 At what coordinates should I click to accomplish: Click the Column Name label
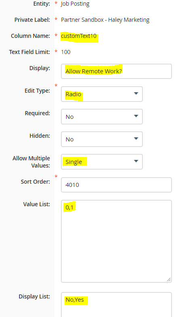pos(30,36)
